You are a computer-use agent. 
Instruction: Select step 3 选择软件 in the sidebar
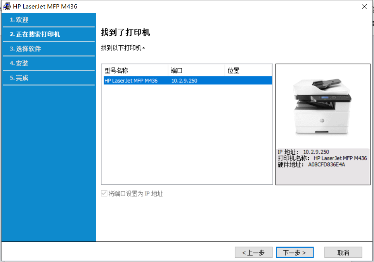[25, 49]
